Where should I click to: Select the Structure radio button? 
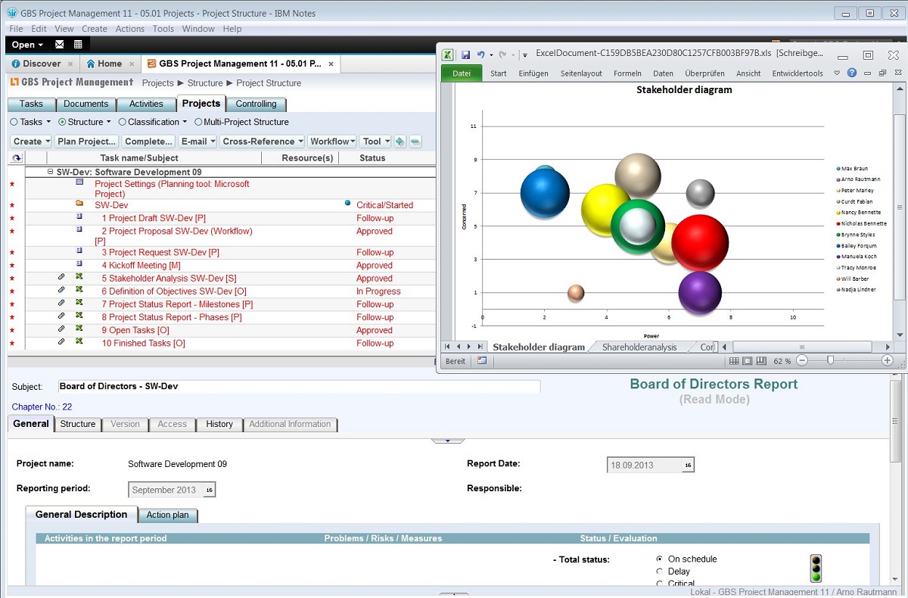pos(62,122)
